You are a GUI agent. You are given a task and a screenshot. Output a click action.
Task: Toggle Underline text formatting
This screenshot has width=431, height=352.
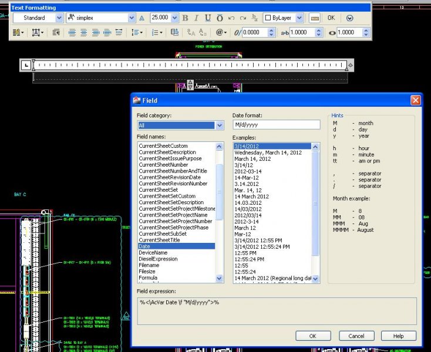[x=207, y=18]
